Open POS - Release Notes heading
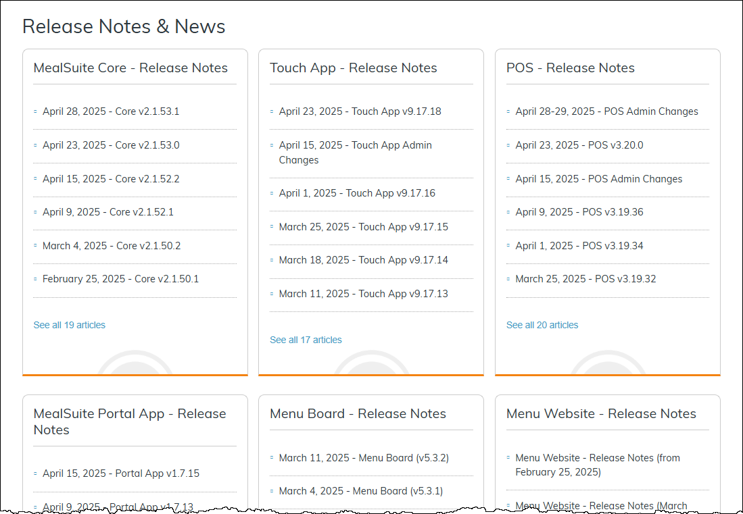Screen dimensions: 743x514 [570, 68]
